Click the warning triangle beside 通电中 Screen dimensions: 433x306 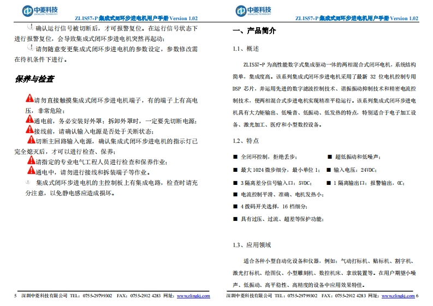click(29, 171)
